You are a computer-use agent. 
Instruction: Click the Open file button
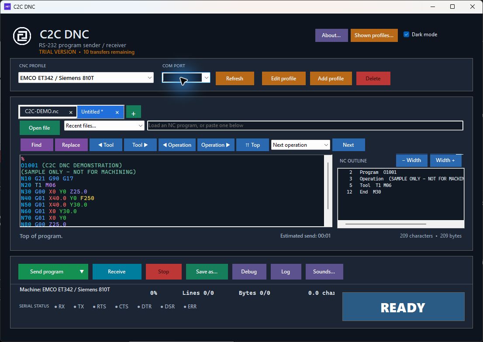pyautogui.click(x=39, y=128)
